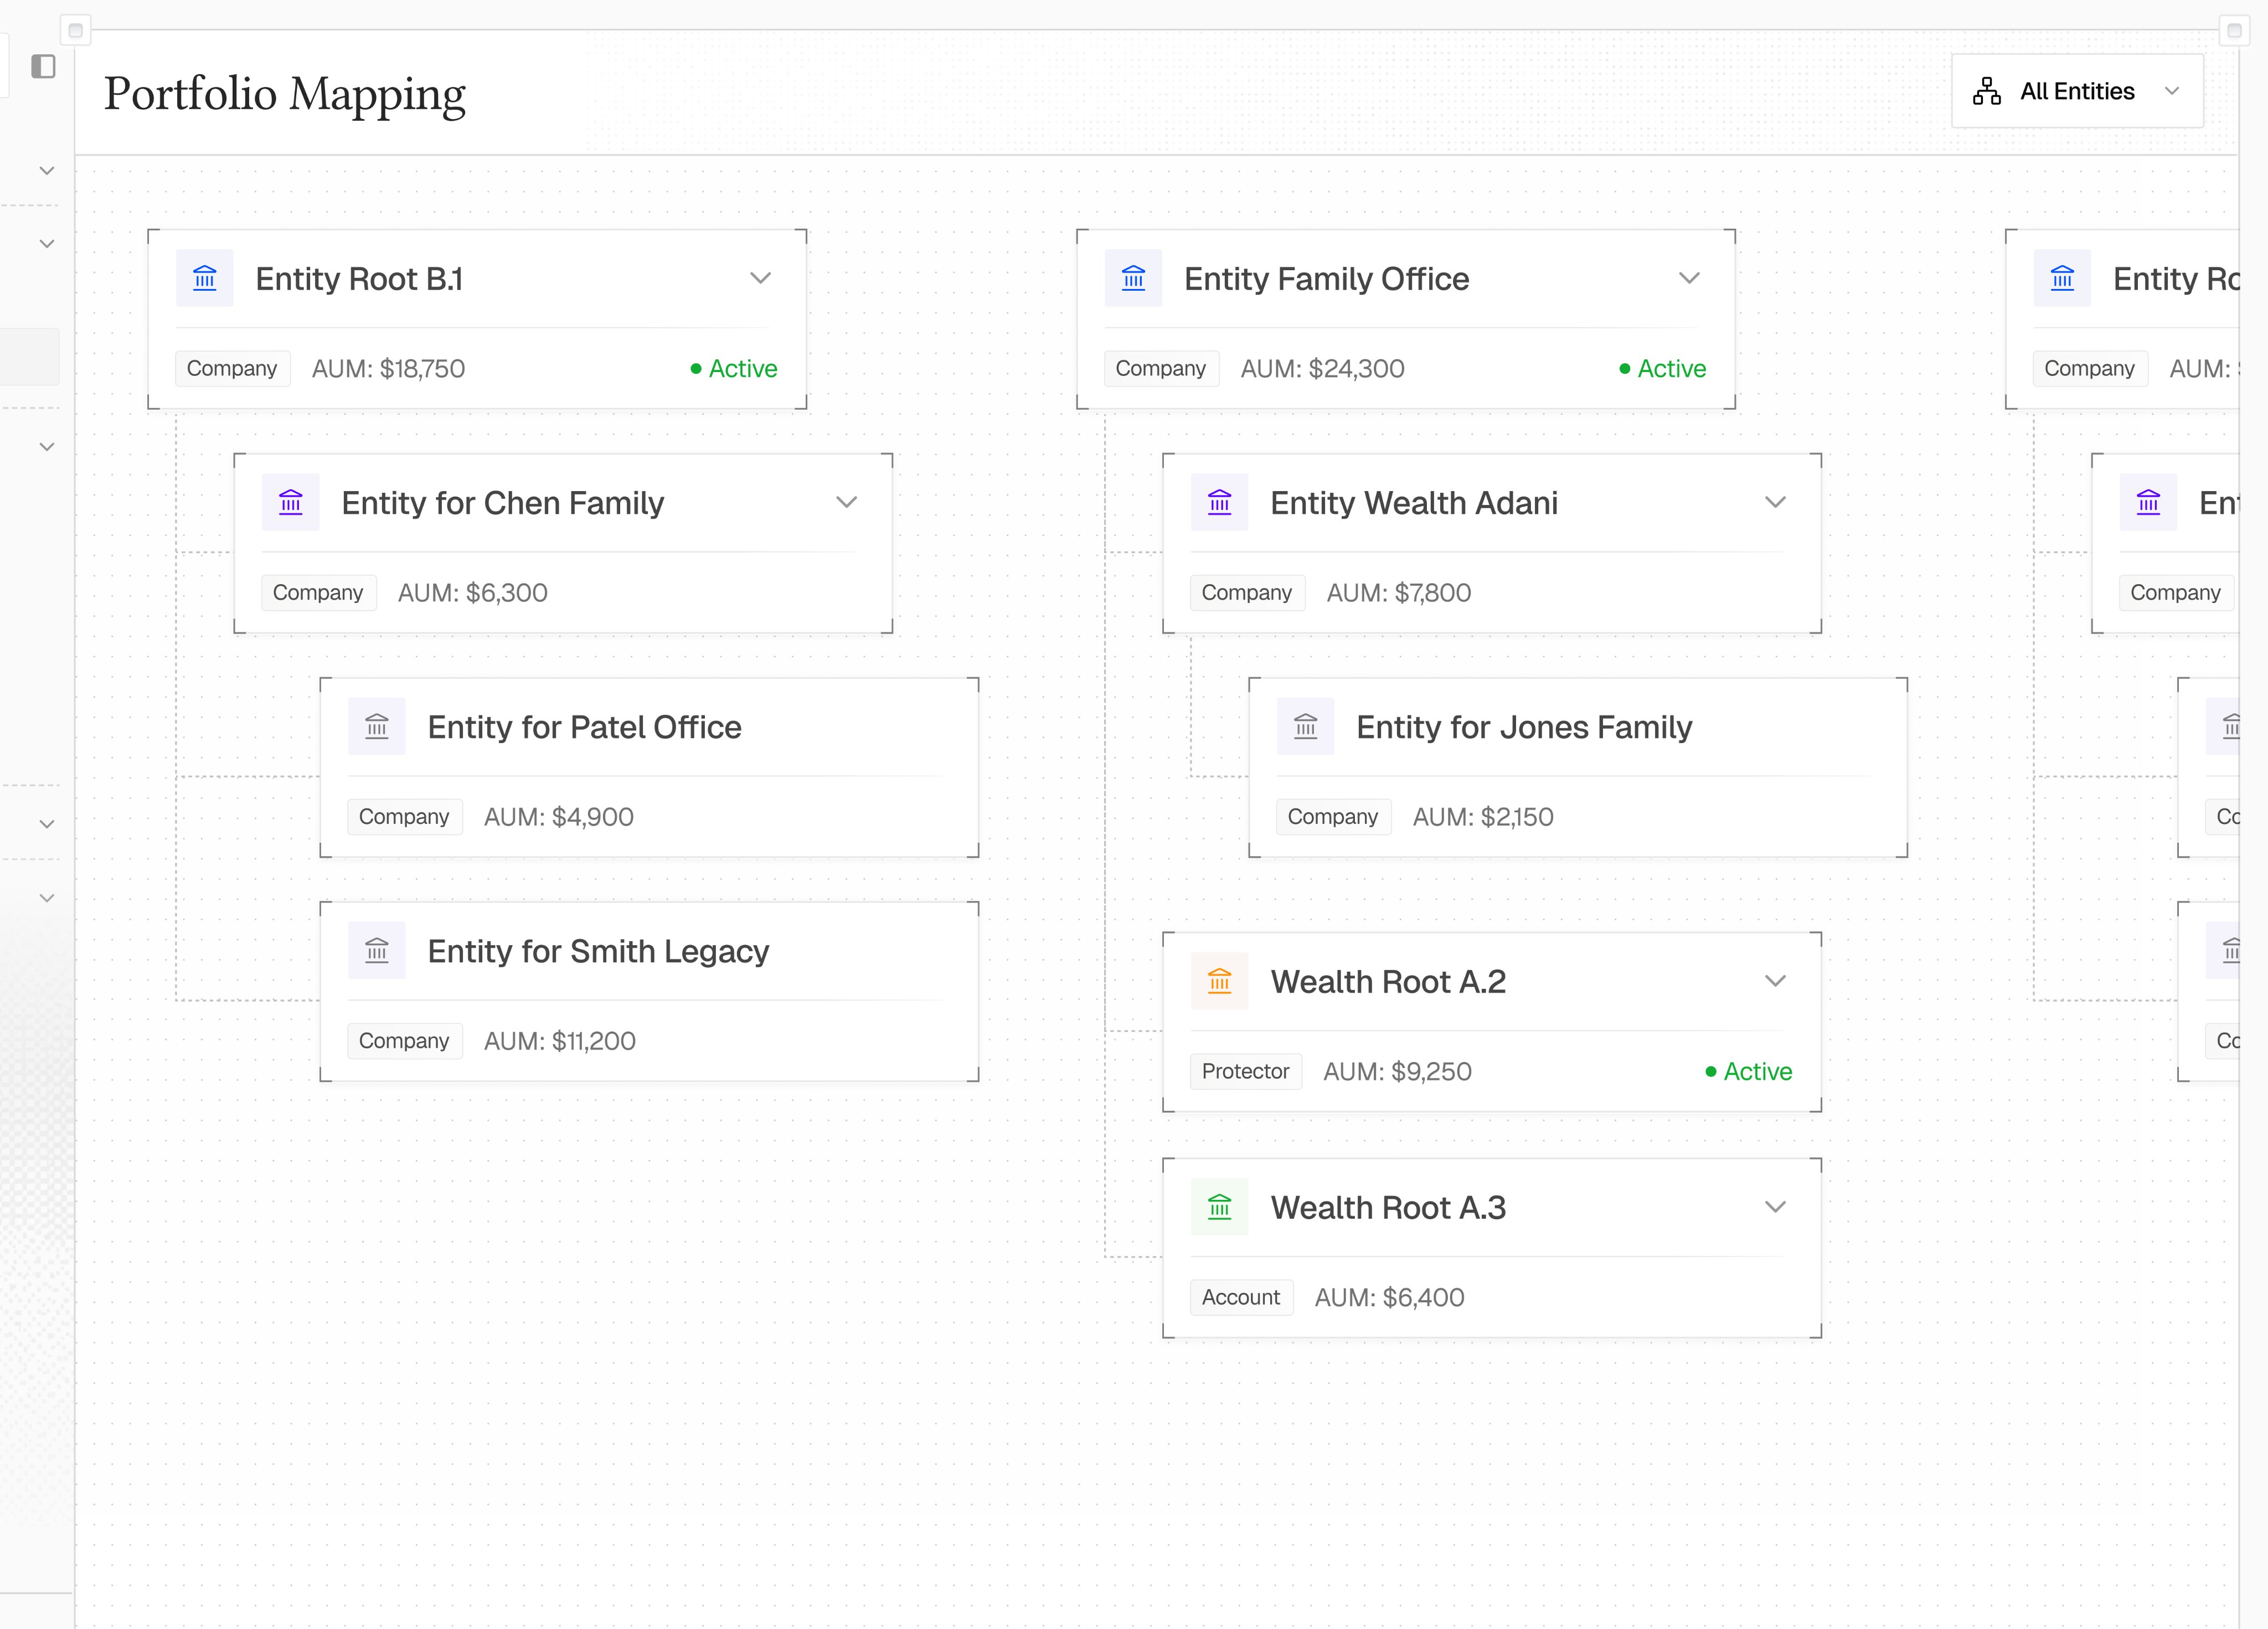This screenshot has width=2268, height=1629.
Task: Click the Company tag on Entity for Smith Legacy
Action: (404, 1040)
